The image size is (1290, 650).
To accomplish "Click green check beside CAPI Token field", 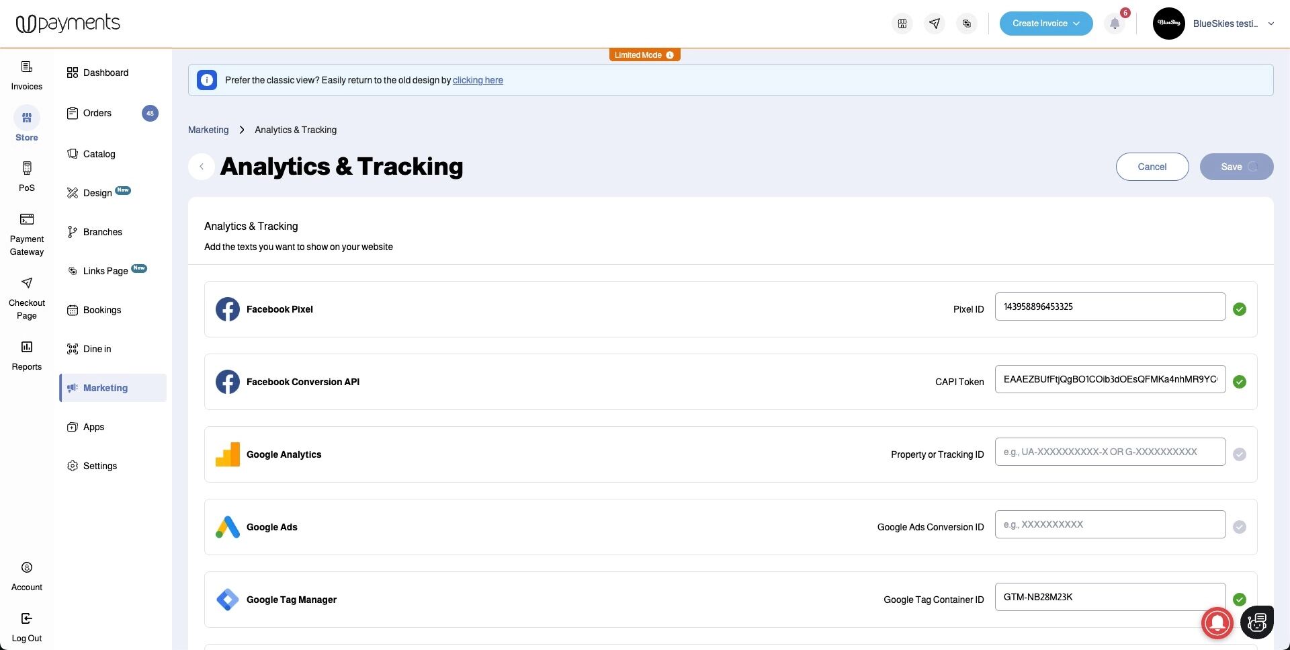I will pos(1240,382).
